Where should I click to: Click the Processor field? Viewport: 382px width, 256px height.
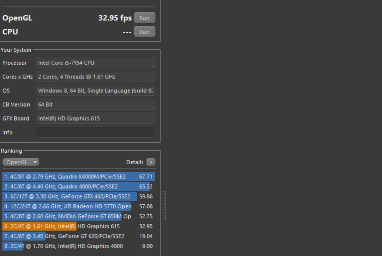pos(95,63)
